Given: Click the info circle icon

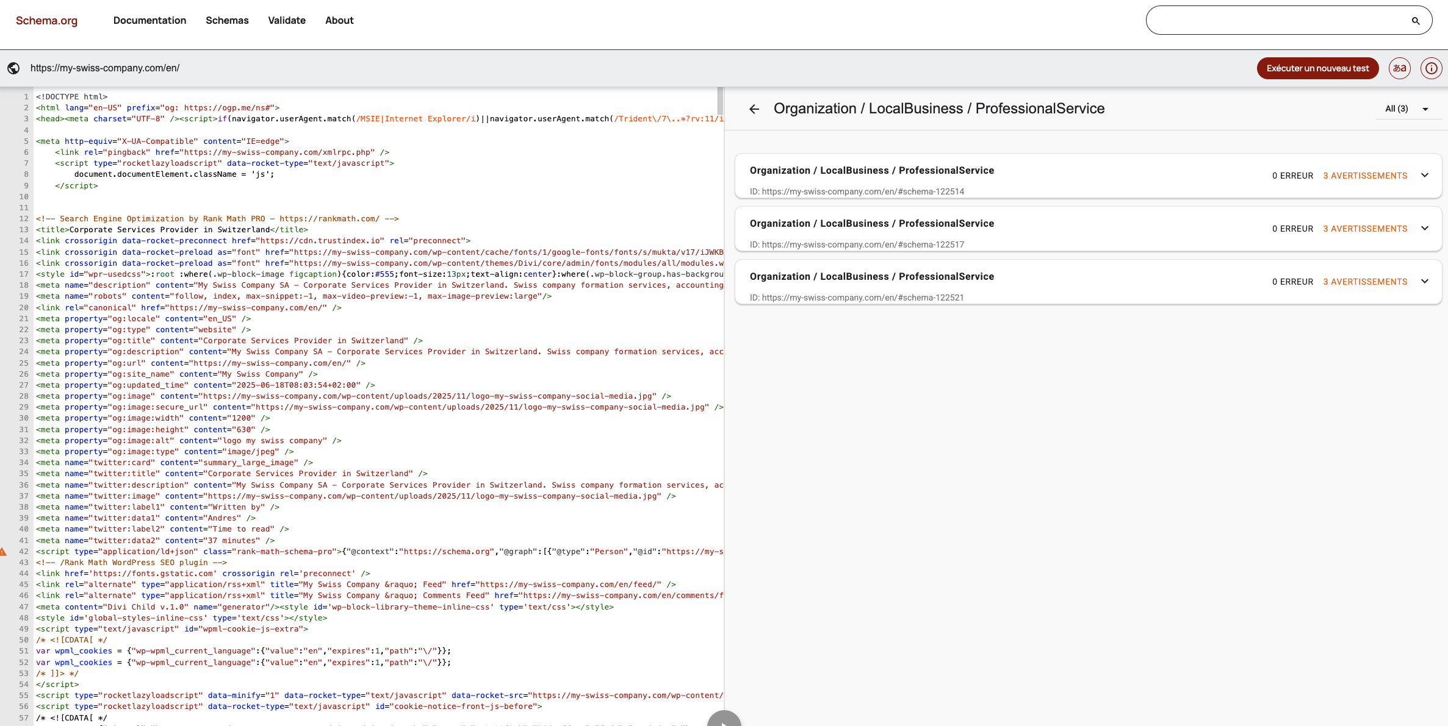Looking at the screenshot, I should point(1431,68).
